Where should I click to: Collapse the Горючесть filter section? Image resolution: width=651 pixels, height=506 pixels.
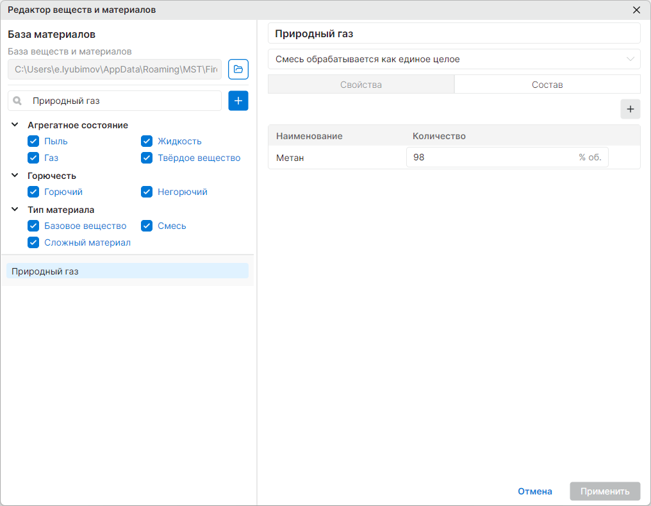point(15,175)
